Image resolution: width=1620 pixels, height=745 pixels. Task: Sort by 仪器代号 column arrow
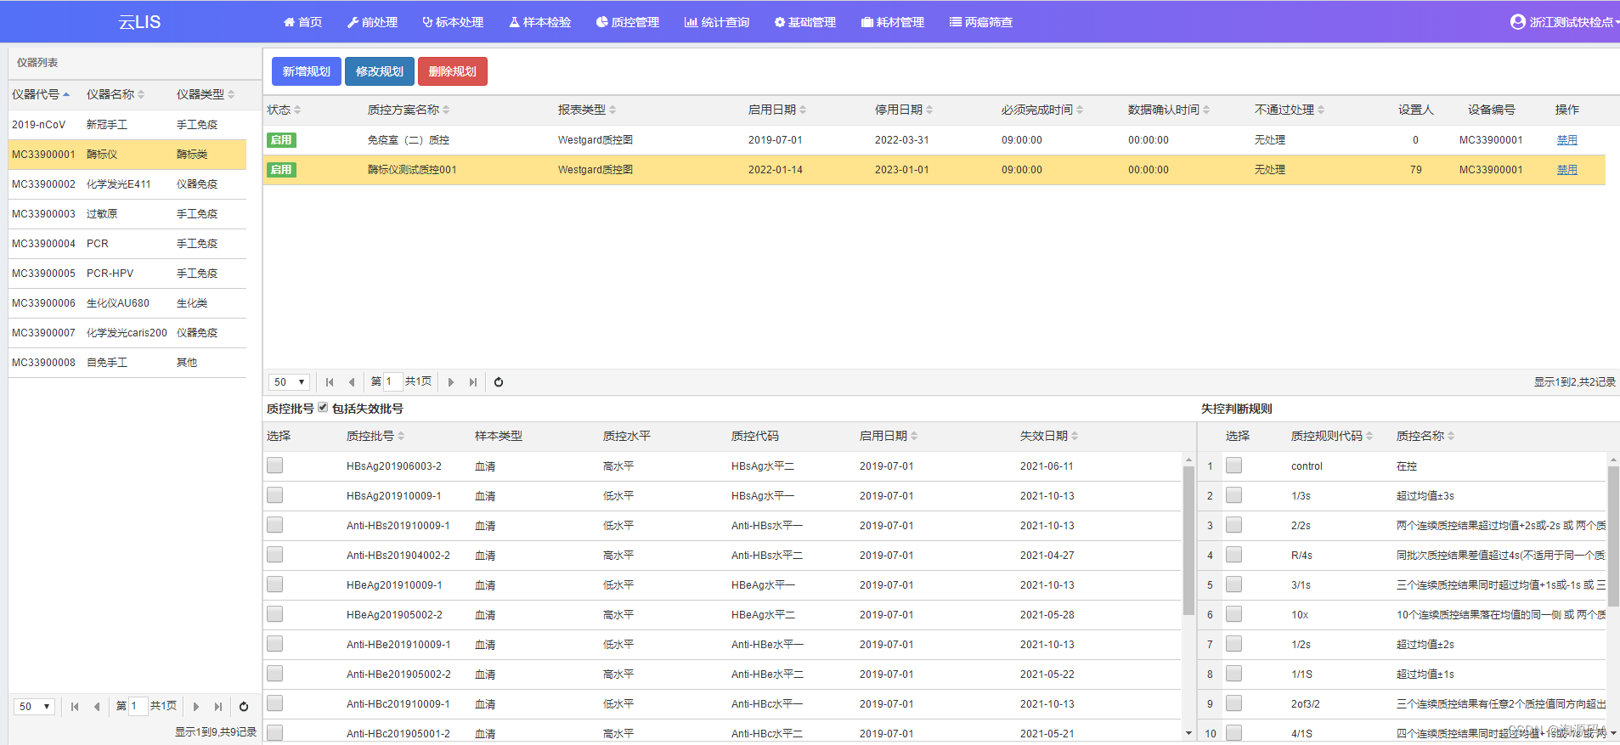click(66, 94)
